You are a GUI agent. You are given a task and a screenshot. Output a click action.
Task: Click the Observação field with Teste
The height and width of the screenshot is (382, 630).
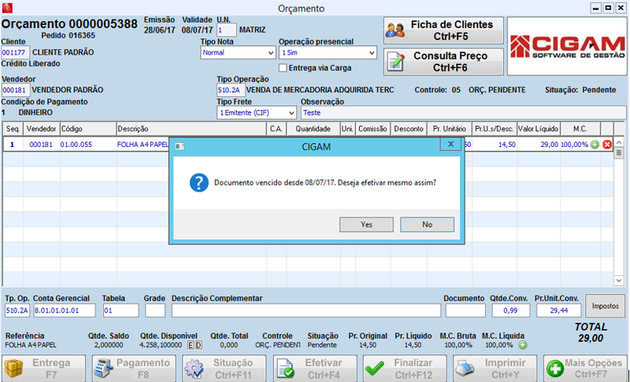(x=463, y=112)
